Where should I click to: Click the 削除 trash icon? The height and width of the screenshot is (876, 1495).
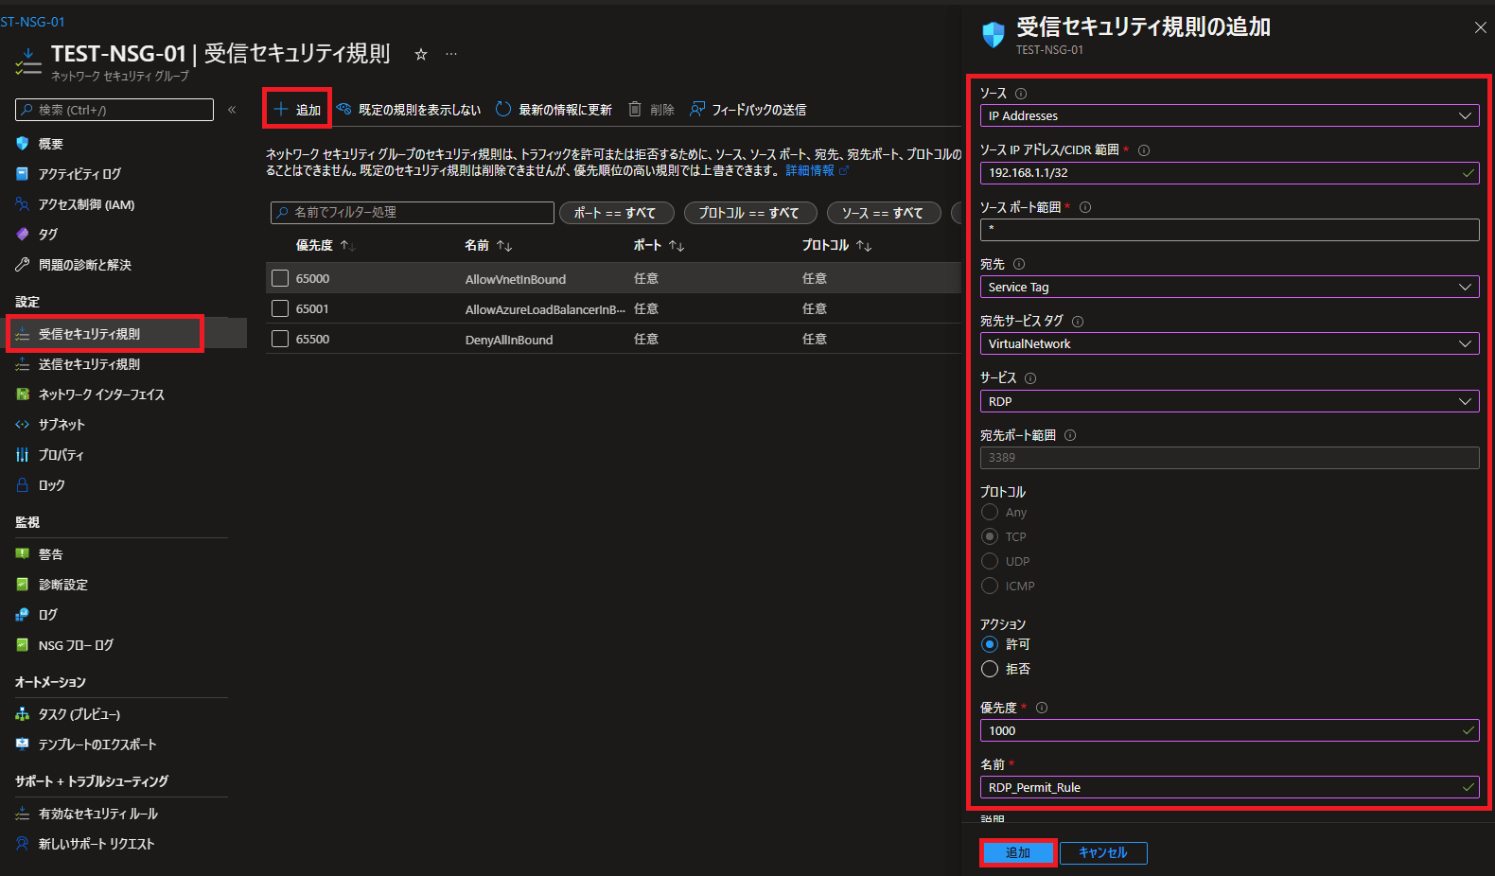(635, 110)
